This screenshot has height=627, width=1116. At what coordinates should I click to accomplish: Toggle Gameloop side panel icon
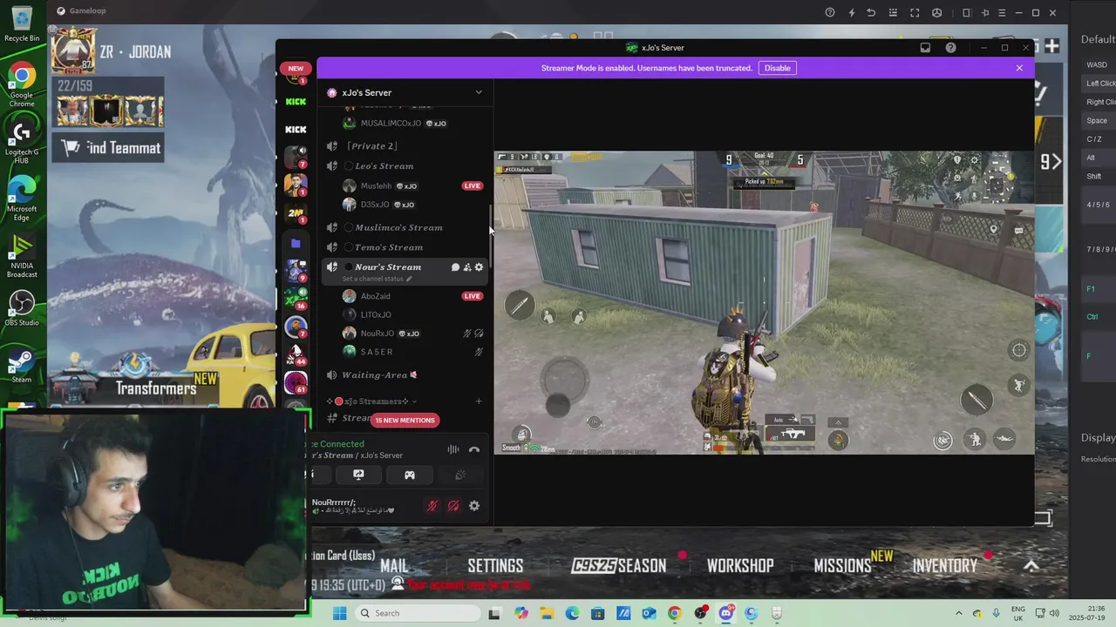[x=966, y=12]
